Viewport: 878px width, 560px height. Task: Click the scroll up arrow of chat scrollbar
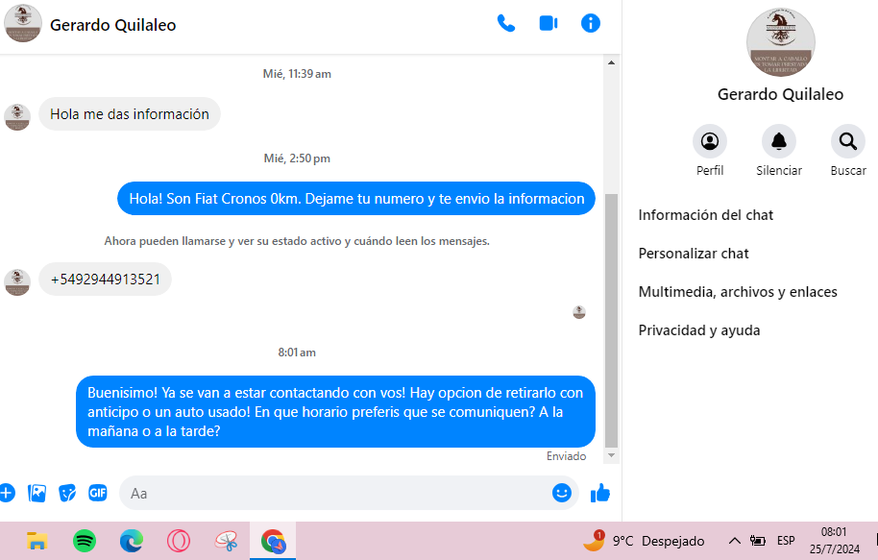(612, 62)
